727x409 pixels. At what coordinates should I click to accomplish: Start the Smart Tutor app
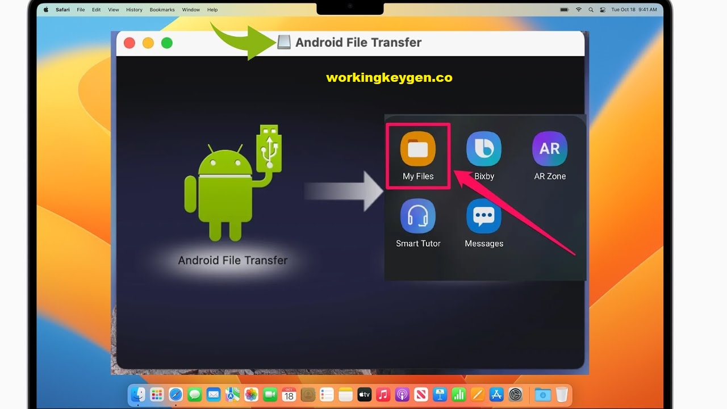pos(418,216)
